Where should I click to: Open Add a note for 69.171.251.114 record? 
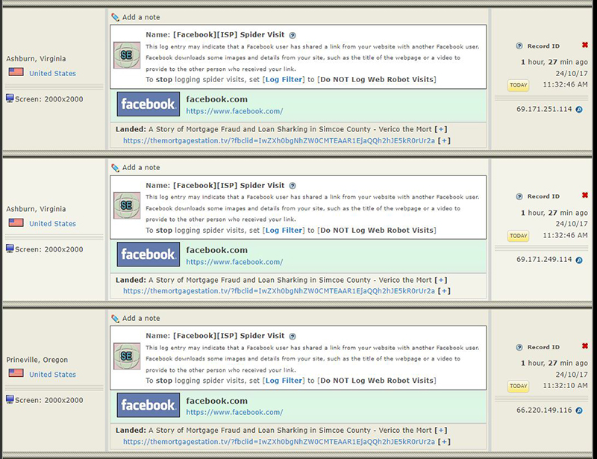pyautogui.click(x=141, y=17)
